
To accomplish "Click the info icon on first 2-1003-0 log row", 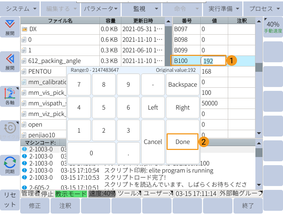I will 24,149.
